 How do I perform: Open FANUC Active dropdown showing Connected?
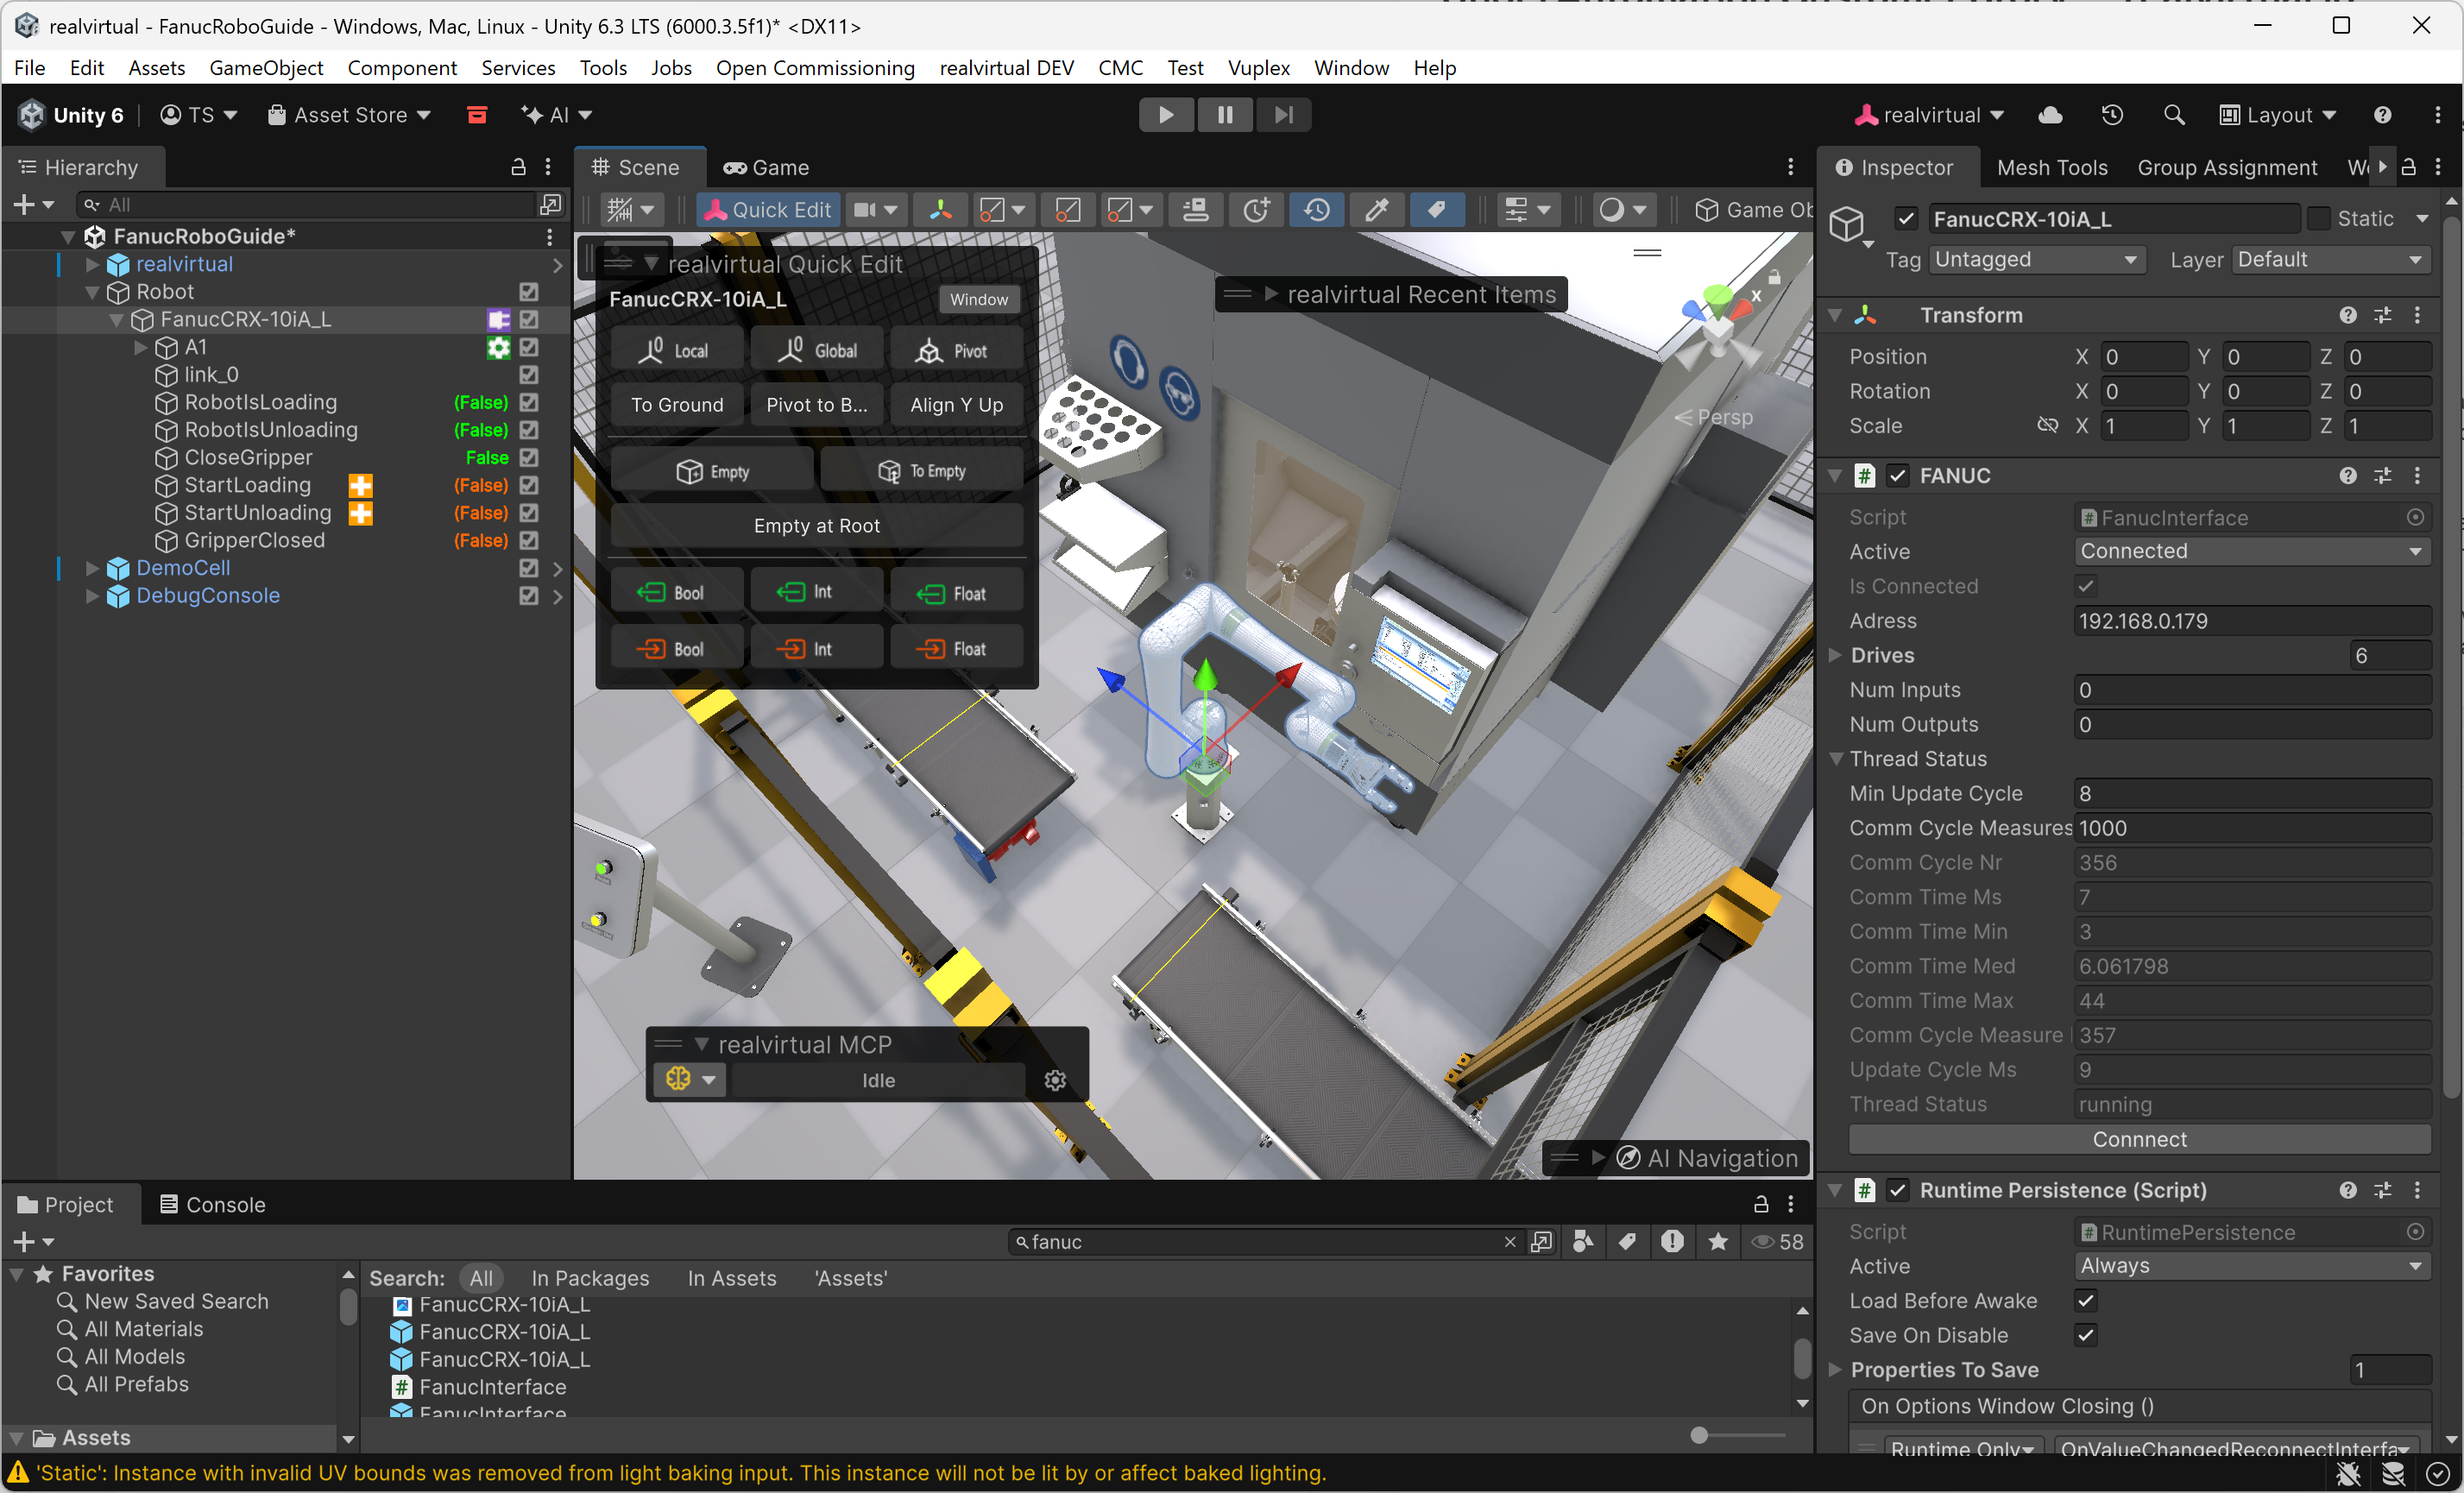click(x=2252, y=551)
